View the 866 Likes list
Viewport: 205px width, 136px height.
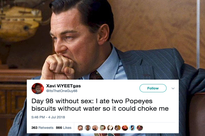(64, 127)
